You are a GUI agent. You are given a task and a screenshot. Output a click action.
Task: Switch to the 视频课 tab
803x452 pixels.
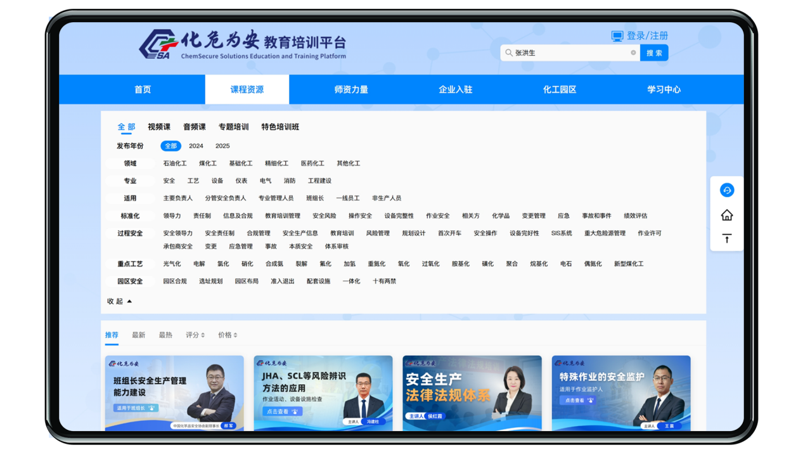pyautogui.click(x=160, y=127)
